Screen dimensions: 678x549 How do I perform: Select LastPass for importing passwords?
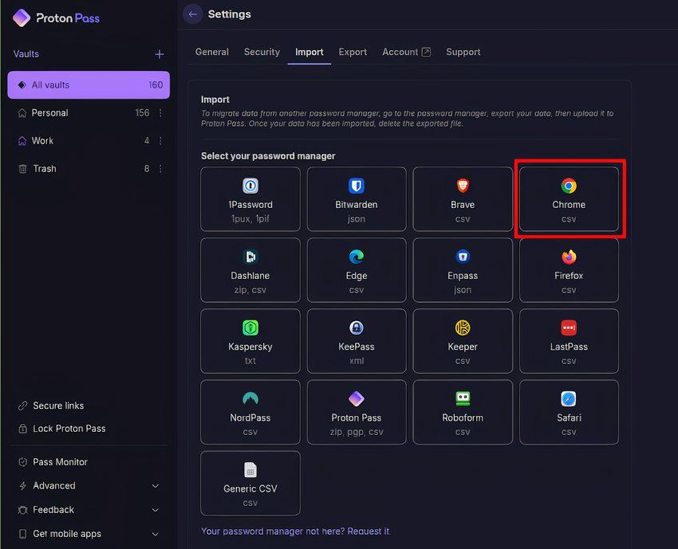click(569, 341)
